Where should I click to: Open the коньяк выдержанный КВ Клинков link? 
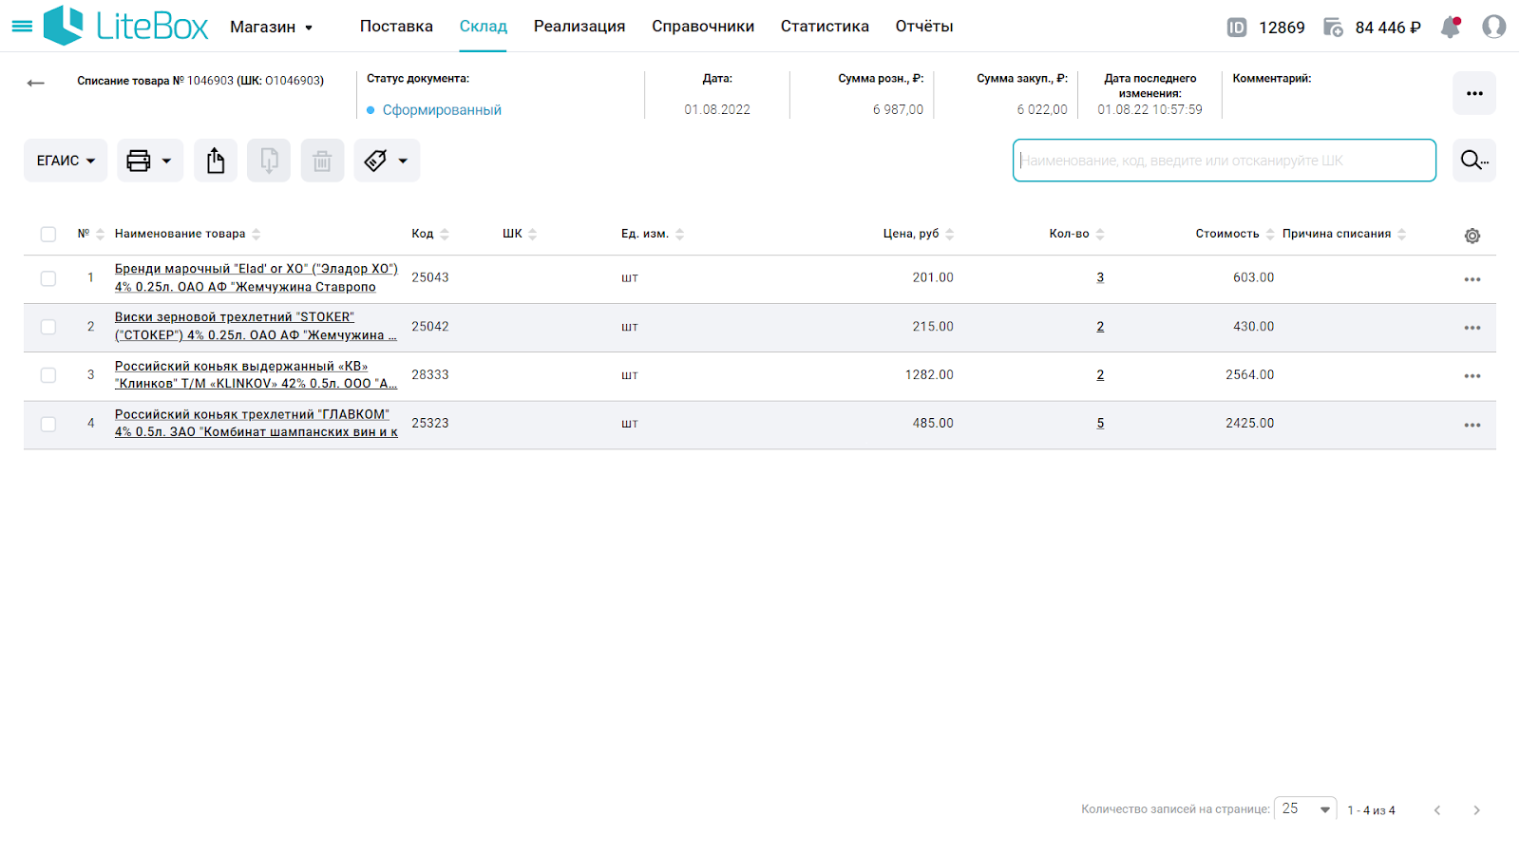[x=256, y=375]
